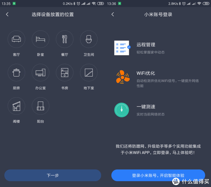The height and width of the screenshot is (187, 211).
Task: Select the living room sofa icon (客厅)
Action: tap(16, 39)
